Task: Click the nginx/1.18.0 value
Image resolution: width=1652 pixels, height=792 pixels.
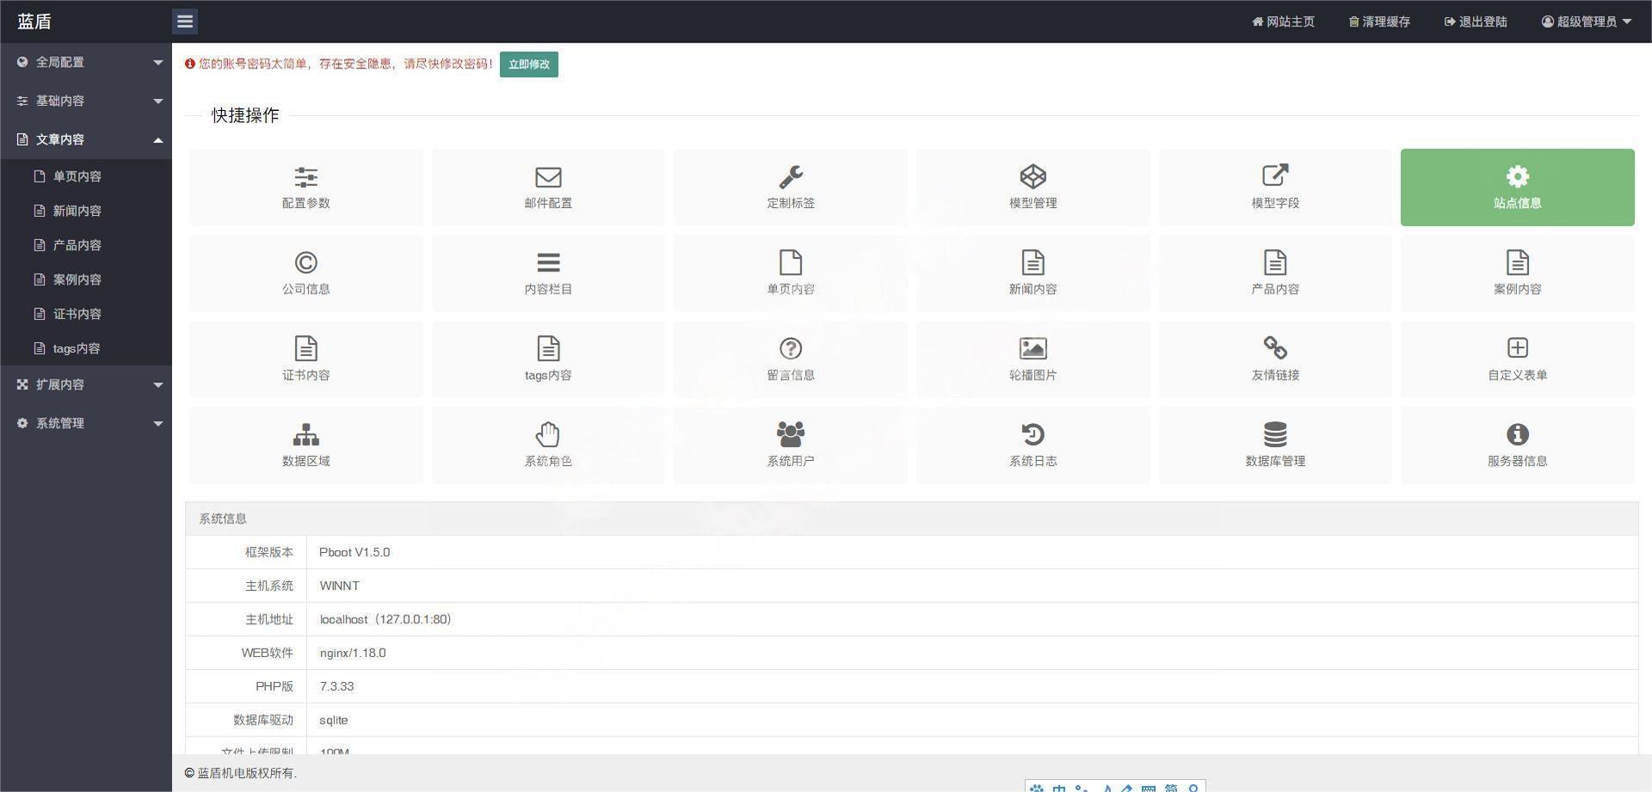Action: coord(353,653)
